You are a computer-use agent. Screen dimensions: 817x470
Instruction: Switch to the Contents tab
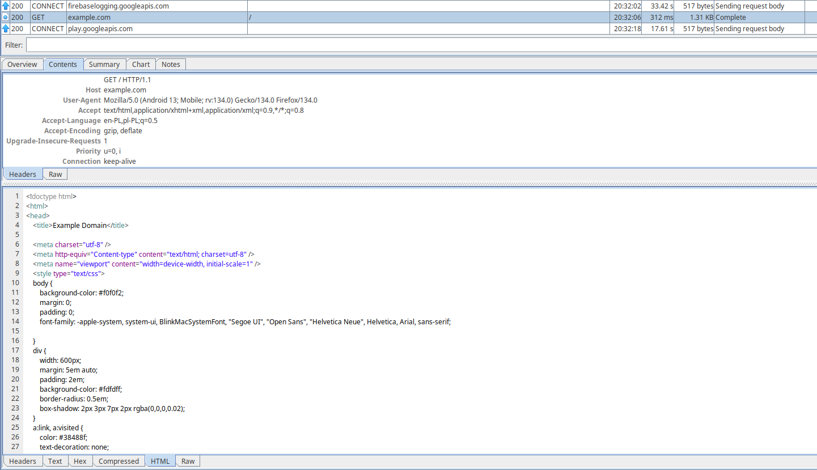(x=63, y=64)
